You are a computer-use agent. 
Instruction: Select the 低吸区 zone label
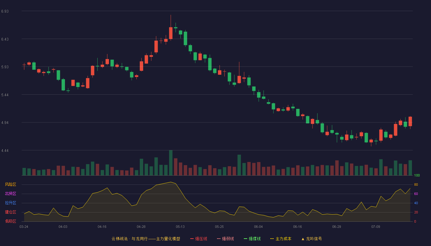10,221
